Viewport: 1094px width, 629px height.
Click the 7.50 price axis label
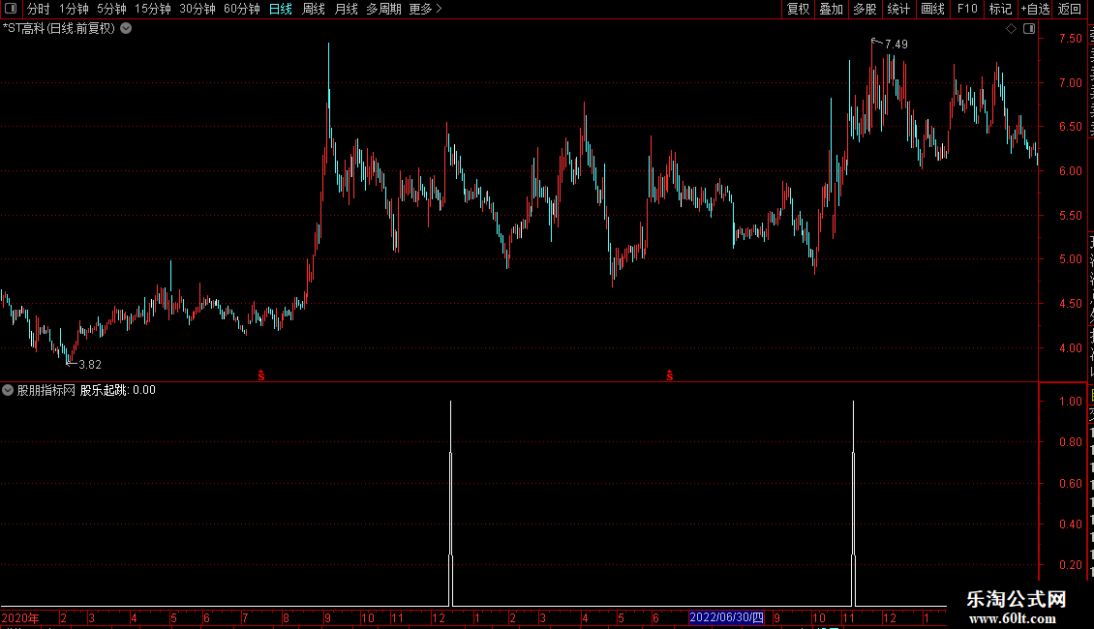[1070, 39]
